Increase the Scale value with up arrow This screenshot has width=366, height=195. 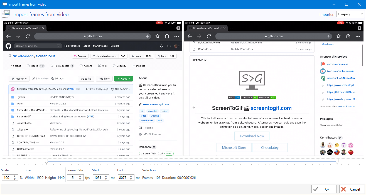(15, 176)
